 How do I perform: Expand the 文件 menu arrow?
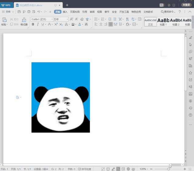point(13,12)
